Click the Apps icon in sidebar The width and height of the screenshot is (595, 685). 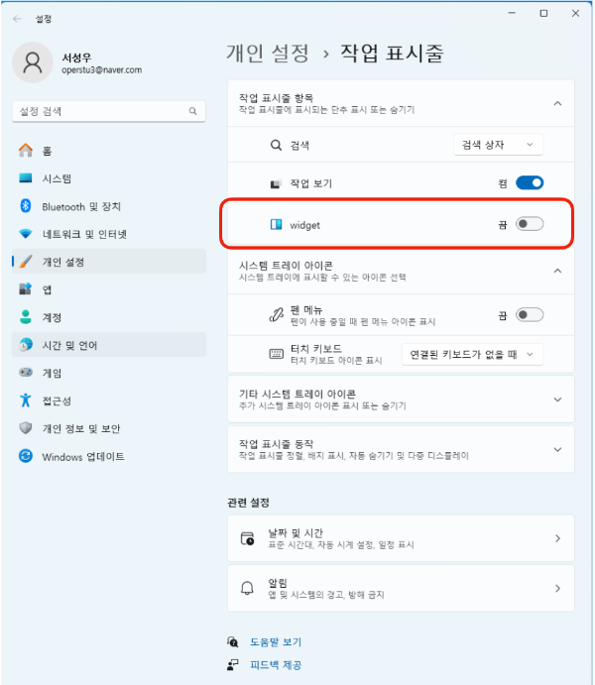(x=26, y=288)
